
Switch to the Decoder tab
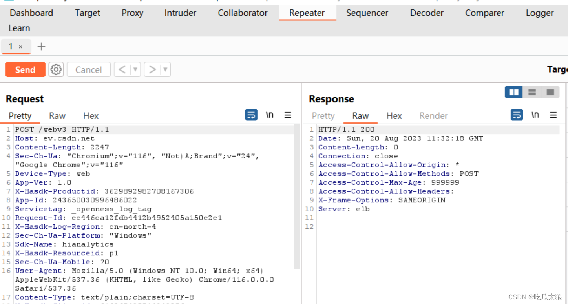427,13
